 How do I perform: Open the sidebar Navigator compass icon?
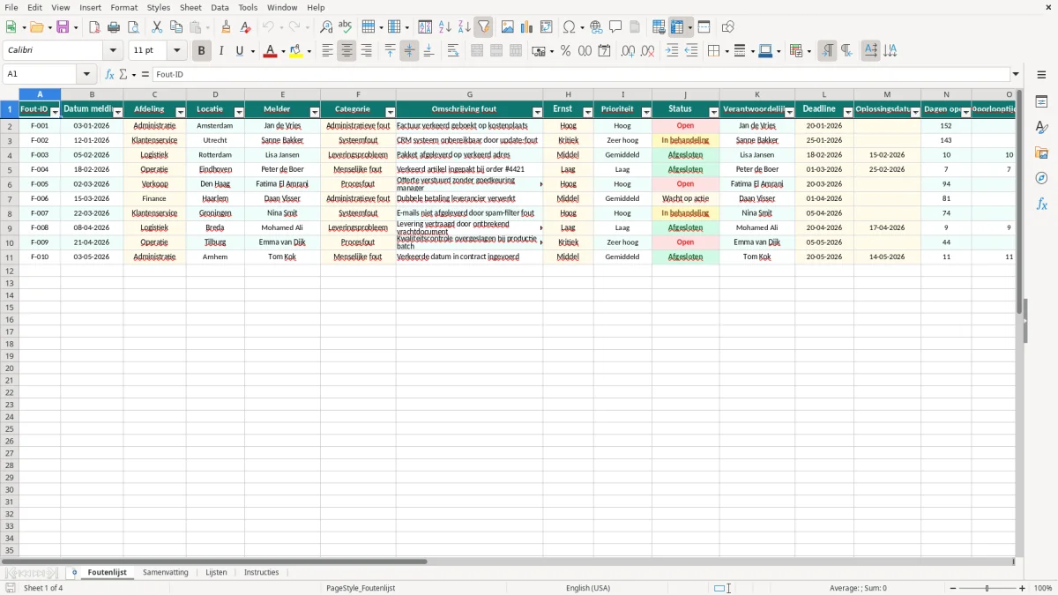(1041, 179)
